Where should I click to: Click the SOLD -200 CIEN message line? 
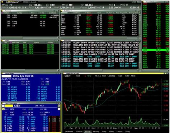(x=100, y=64)
